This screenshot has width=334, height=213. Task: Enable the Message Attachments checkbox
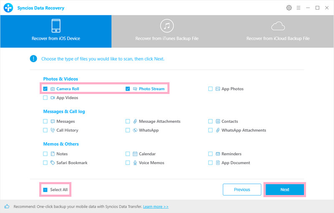(128, 122)
